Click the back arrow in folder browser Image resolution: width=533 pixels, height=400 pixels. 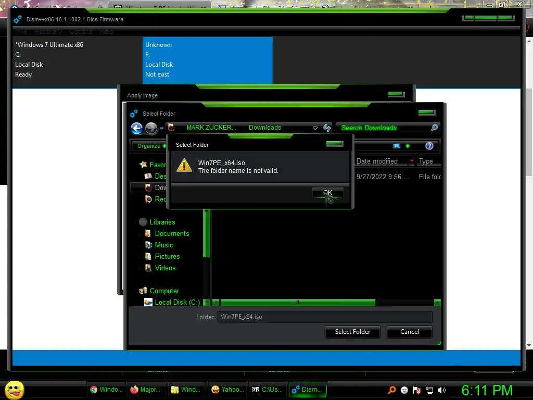[137, 128]
